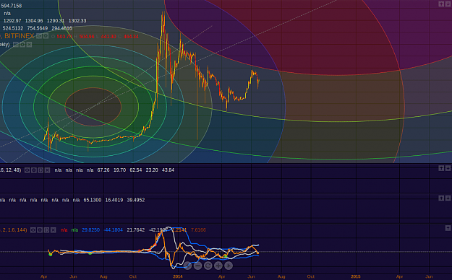Click the indicator value 39.4952
This screenshot has width=452, height=280.
(136, 200)
